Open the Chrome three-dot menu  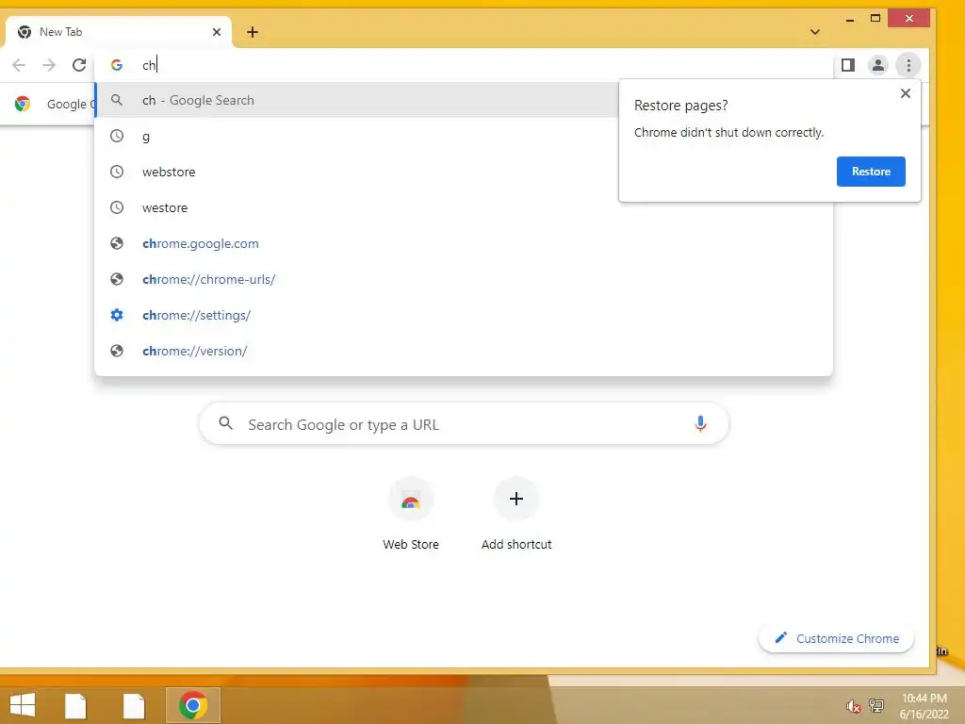908,65
